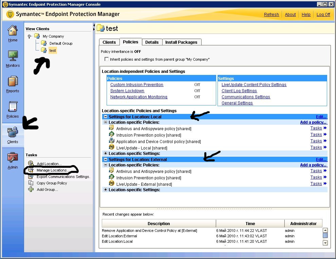Click the Default Group folder icon

point(44,43)
